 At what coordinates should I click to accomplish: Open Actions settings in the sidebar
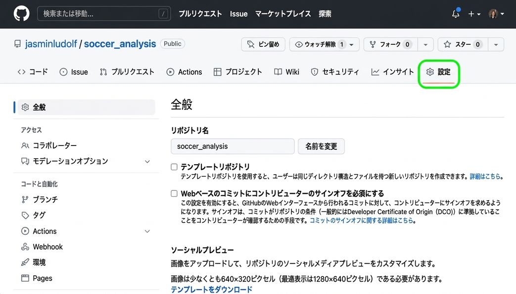45,231
